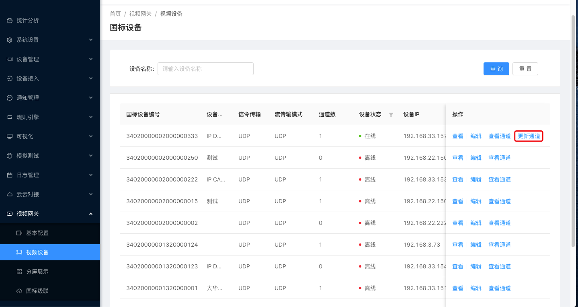Click the 首页 breadcrumb link
The width and height of the screenshot is (578, 307).
click(115, 14)
